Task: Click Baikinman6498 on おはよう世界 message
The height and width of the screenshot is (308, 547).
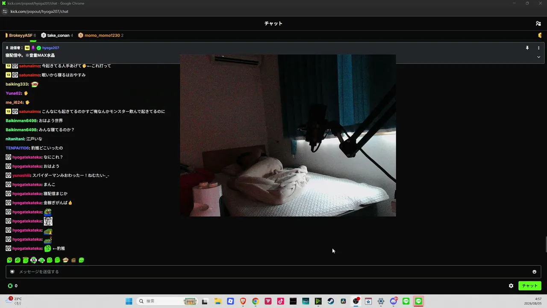Action: tap(21, 121)
